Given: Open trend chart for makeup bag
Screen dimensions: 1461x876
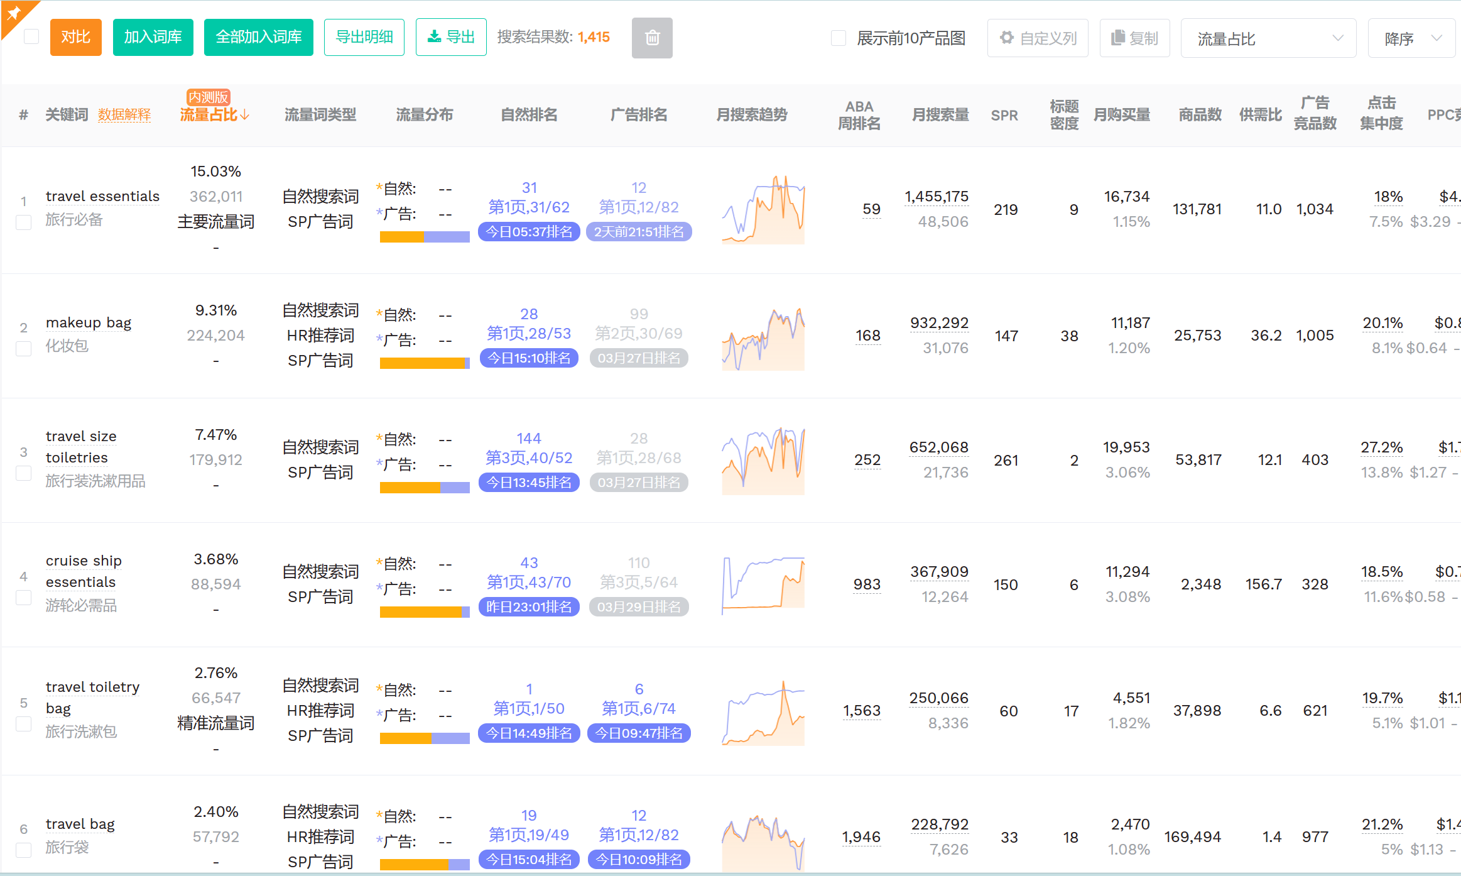Looking at the screenshot, I should point(763,338).
